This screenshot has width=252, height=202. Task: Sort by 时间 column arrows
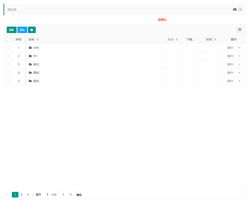click(x=215, y=40)
